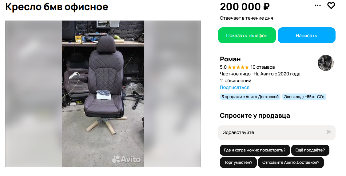Viewport: 346px width, 176px height.
Task: Open seller Роман's round avatar
Action: [326, 63]
